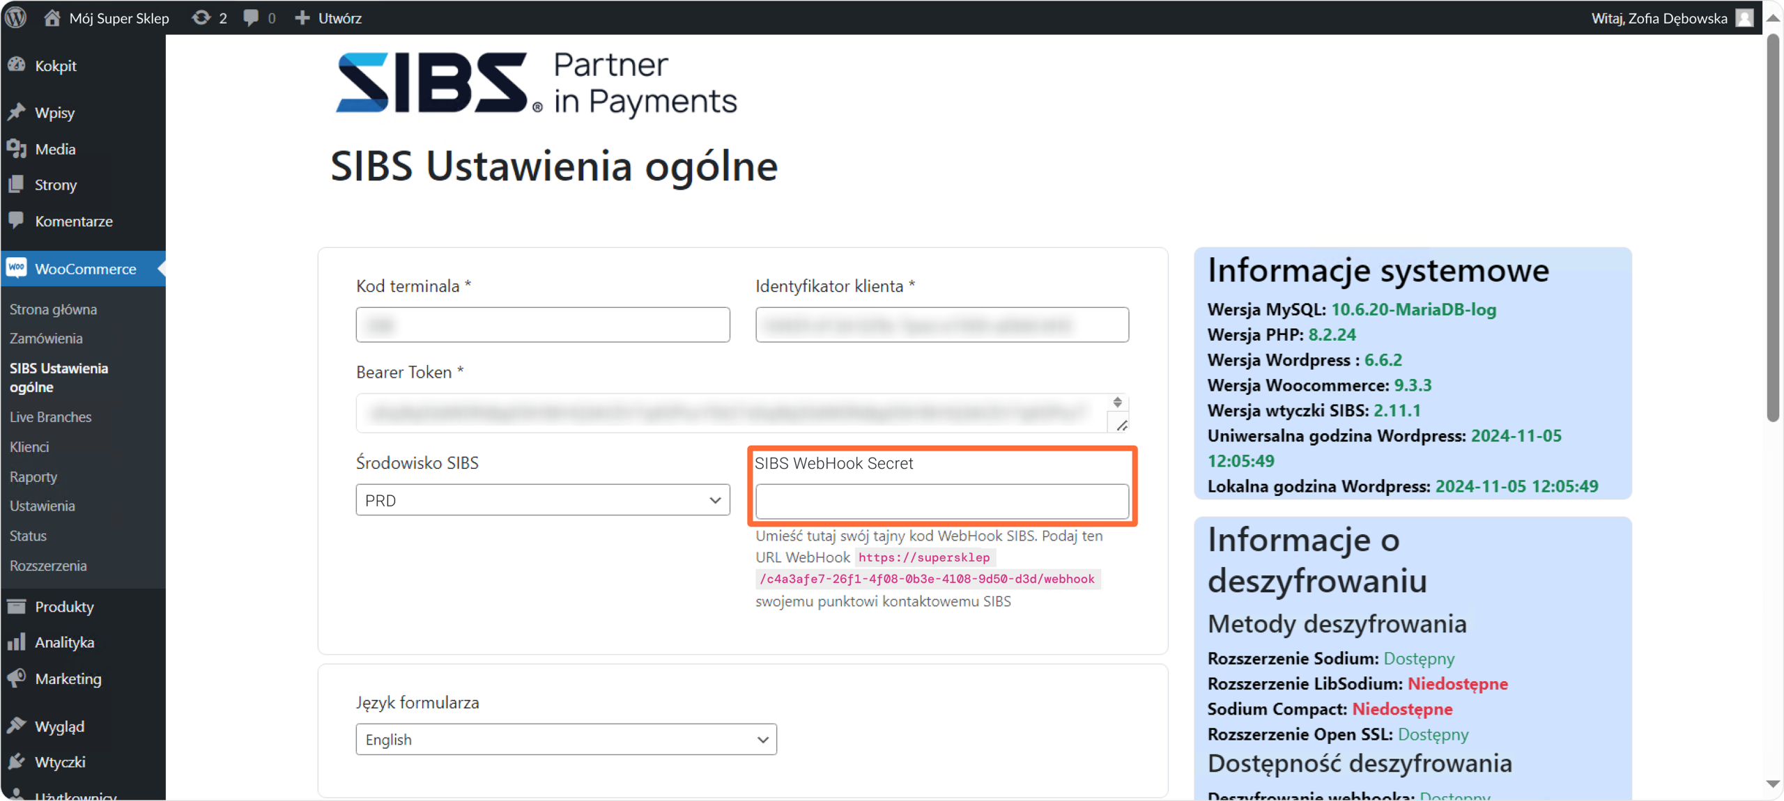Screen dimensions: 1784x801
Task: Click the Marketing megaphone icon
Action: pyautogui.click(x=17, y=678)
